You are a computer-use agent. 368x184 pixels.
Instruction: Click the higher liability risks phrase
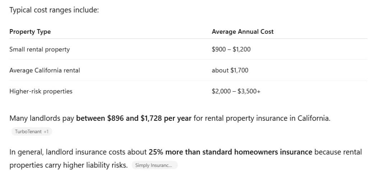(95, 165)
